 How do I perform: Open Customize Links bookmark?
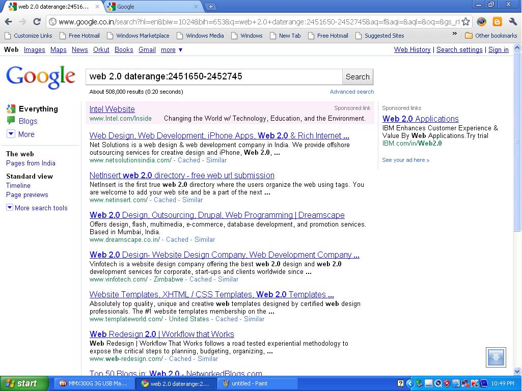click(29, 36)
